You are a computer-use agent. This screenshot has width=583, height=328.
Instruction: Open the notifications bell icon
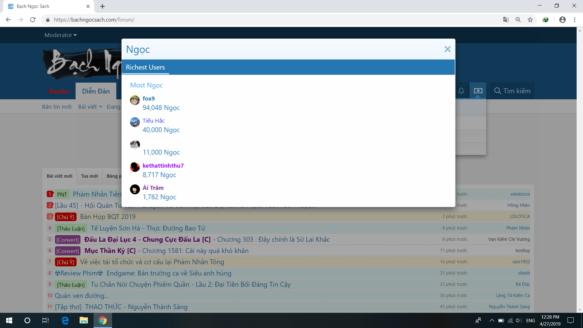[x=461, y=91]
